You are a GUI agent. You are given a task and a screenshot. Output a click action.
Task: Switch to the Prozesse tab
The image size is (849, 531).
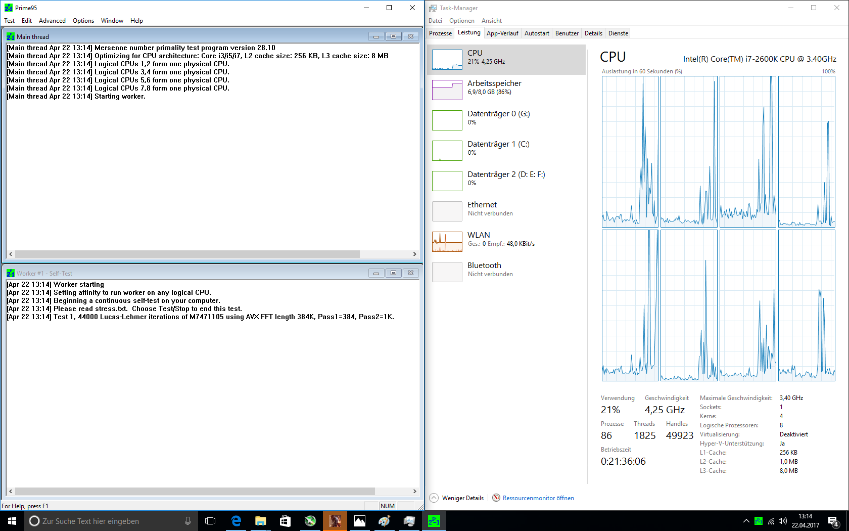click(440, 33)
